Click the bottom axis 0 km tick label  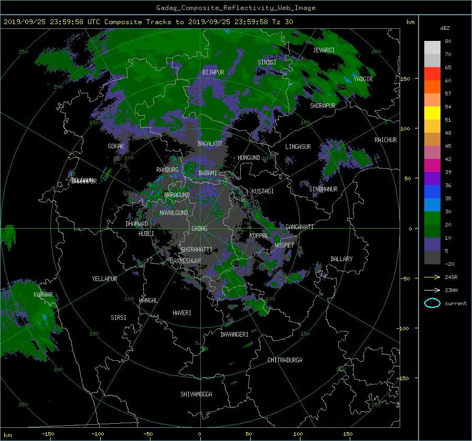pos(199,434)
